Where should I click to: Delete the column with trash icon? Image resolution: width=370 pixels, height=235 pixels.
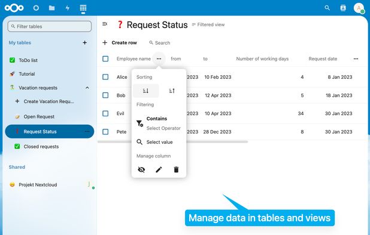coord(176,169)
